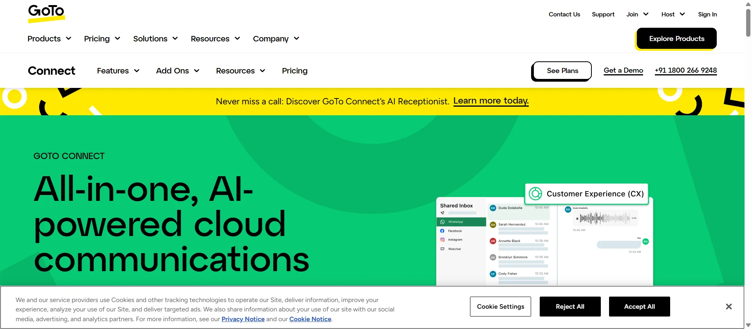
Task: Click Cody Fisher's avatar
Action: click(493, 274)
